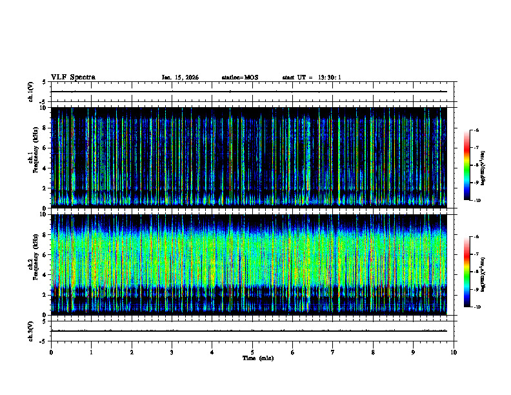
Task: Click the ch.1 "Frequency (kHz)" axis label
Action: point(35,150)
